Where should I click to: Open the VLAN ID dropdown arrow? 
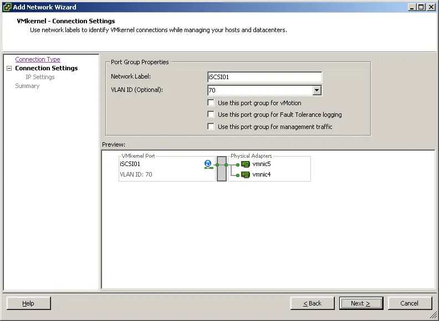(317, 90)
